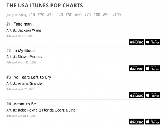The image size is (167, 126).
Task: Click Listen on Apple Music badge for Fendiman
Action: coord(136,42)
